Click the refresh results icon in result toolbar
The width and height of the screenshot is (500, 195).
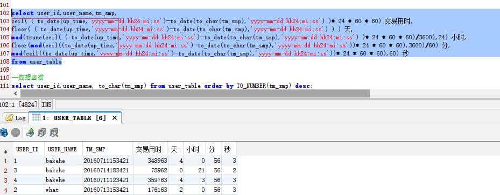[x=4, y=132]
